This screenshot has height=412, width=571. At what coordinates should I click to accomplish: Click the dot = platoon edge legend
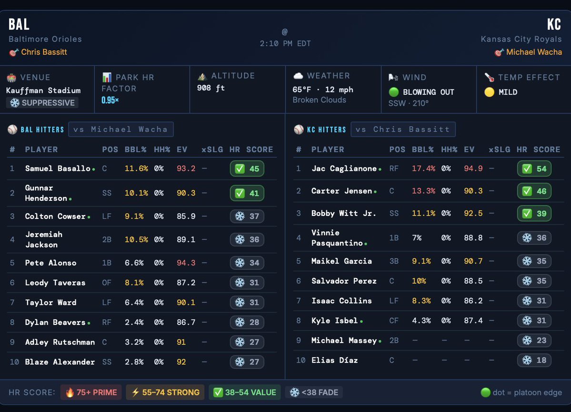521,392
